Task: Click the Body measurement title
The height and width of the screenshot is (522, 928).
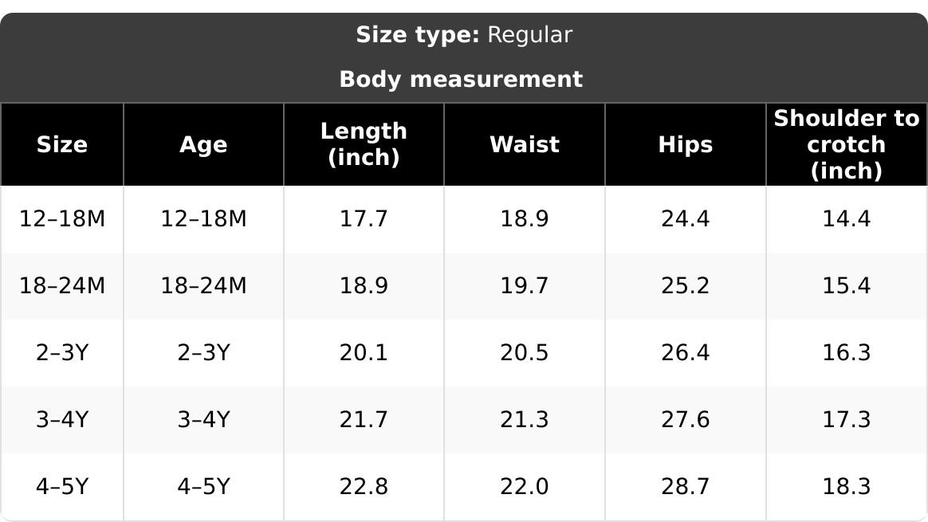Action: point(461,80)
